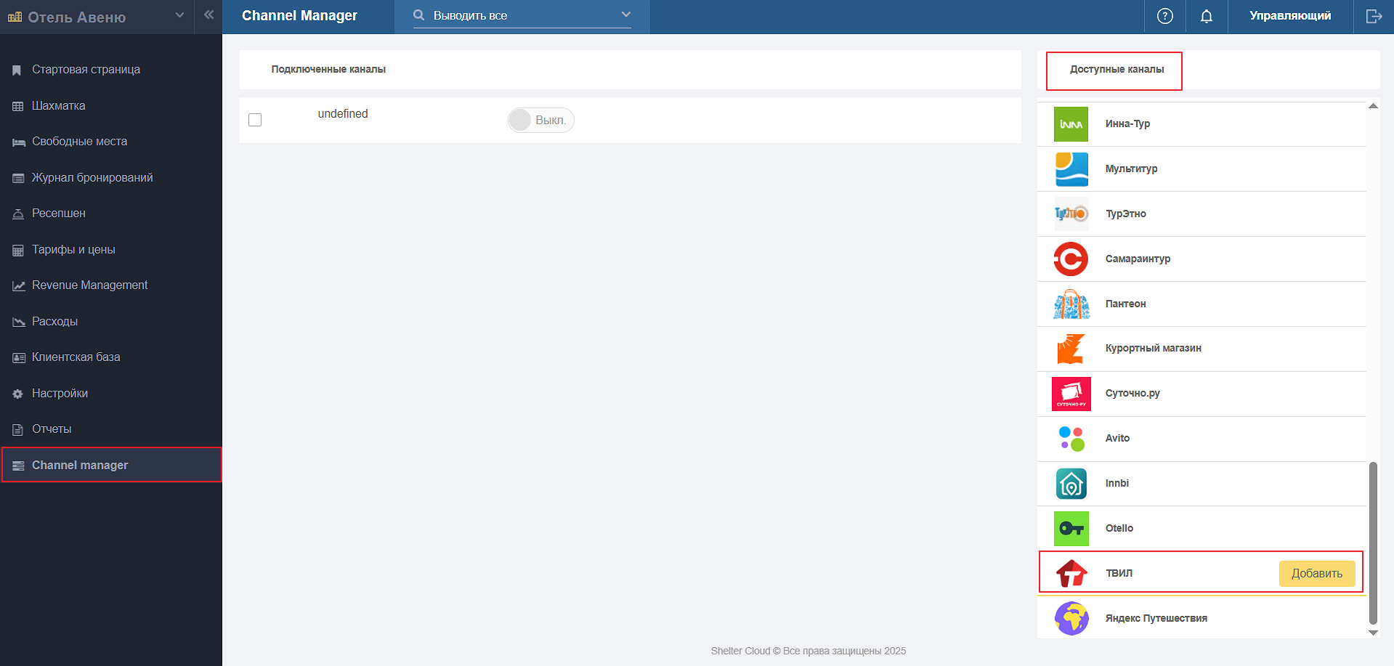Click the Управляющий user button
1394x666 pixels.
1290,16
